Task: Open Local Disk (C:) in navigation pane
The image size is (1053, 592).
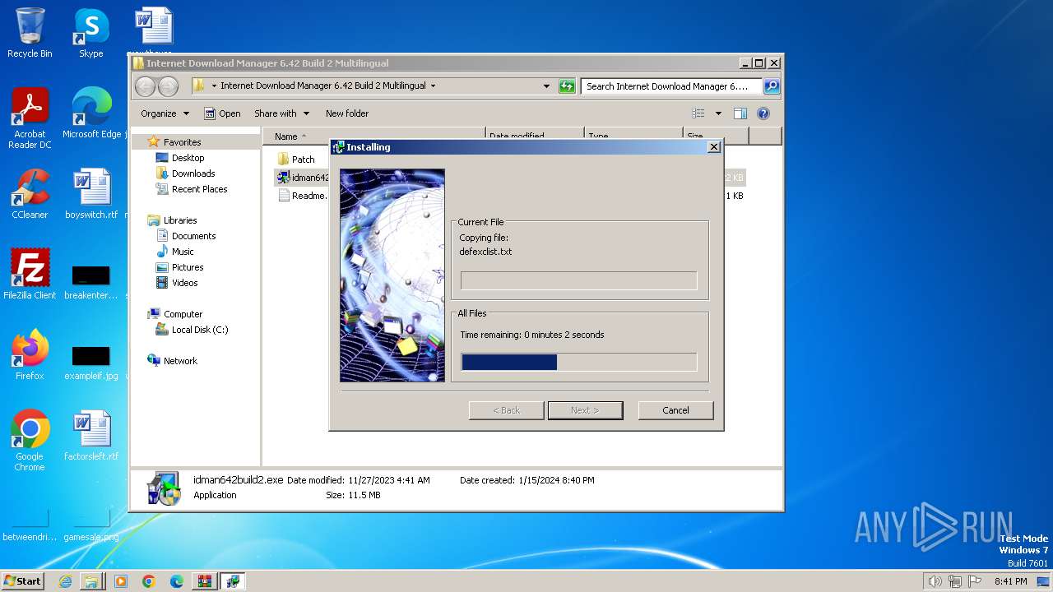Action: click(200, 330)
